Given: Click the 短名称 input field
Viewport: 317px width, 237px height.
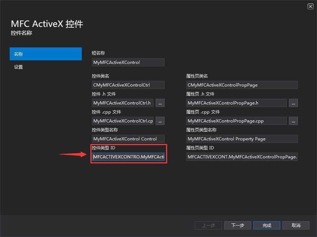Looking at the screenshot, I should (128, 62).
